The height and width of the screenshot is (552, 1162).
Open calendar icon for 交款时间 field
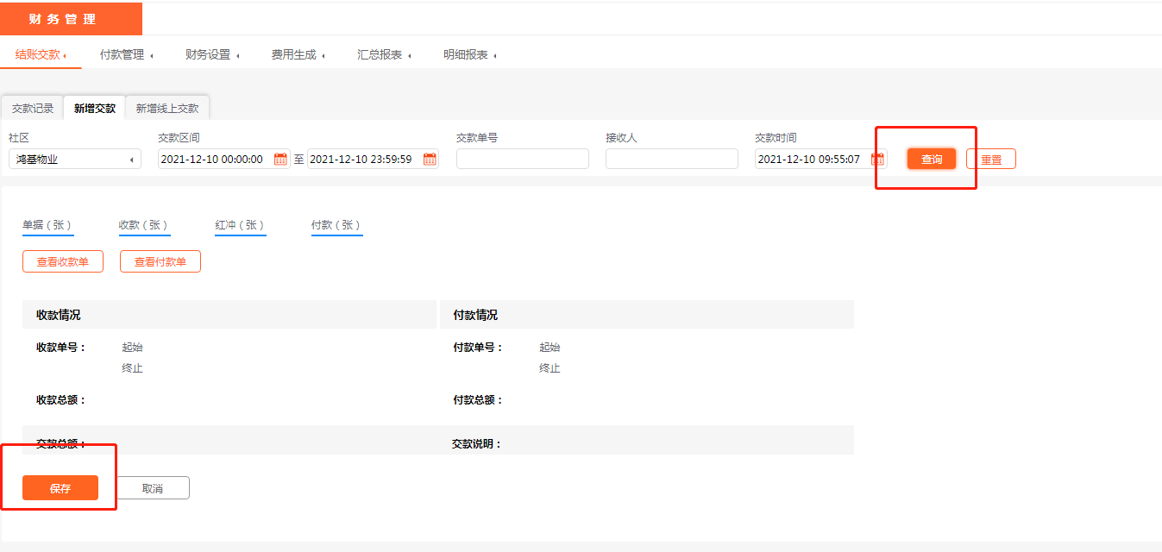877,159
